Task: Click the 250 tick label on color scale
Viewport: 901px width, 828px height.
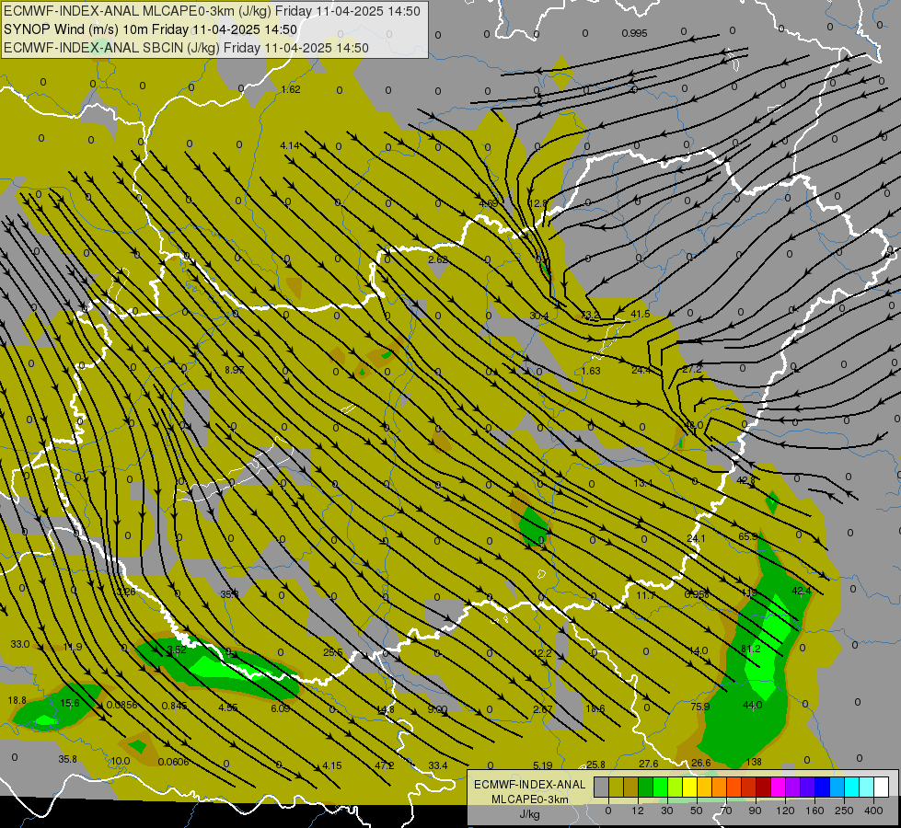Action: coord(844,811)
